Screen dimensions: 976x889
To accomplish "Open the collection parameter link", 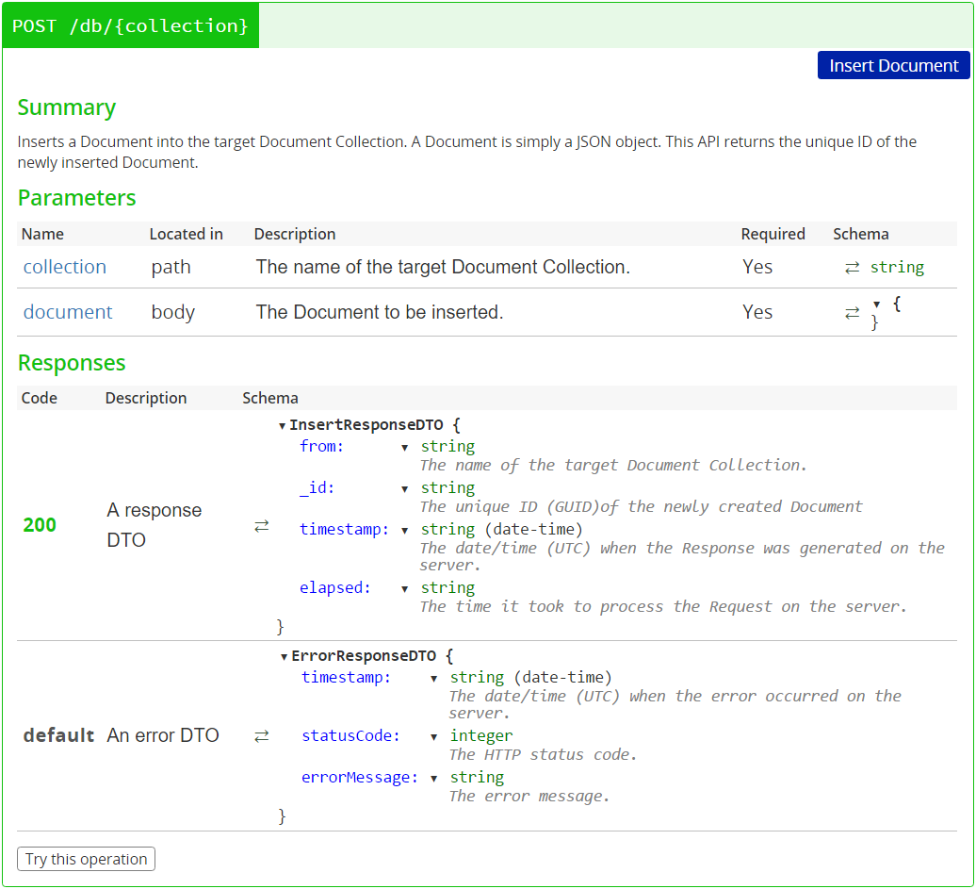I will click(x=65, y=267).
